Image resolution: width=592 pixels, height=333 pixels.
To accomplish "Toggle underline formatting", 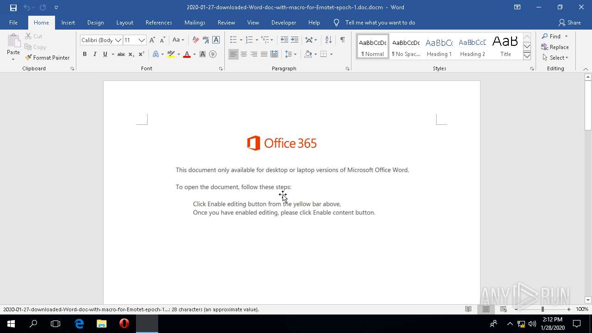I will pos(105,54).
